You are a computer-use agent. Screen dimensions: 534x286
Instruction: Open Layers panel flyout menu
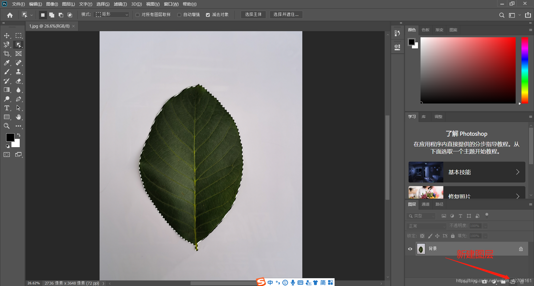coord(530,204)
